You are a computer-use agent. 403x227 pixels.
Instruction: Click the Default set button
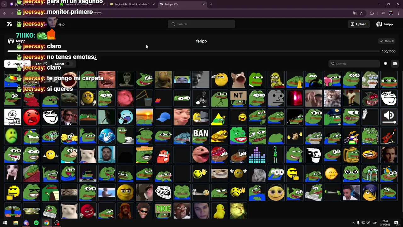(x=387, y=41)
